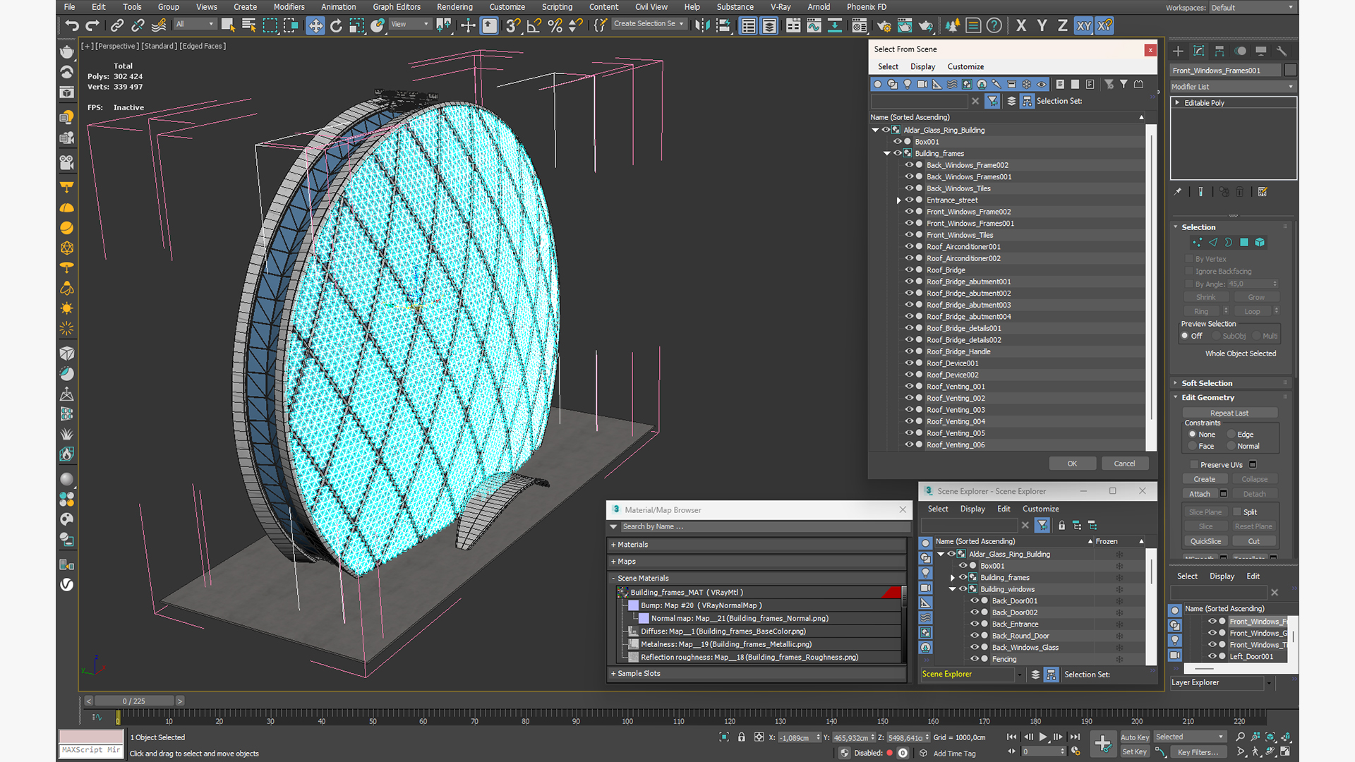Image resolution: width=1355 pixels, height=762 pixels.
Task: Click Cancel in Select From Scene dialog
Action: click(x=1124, y=464)
